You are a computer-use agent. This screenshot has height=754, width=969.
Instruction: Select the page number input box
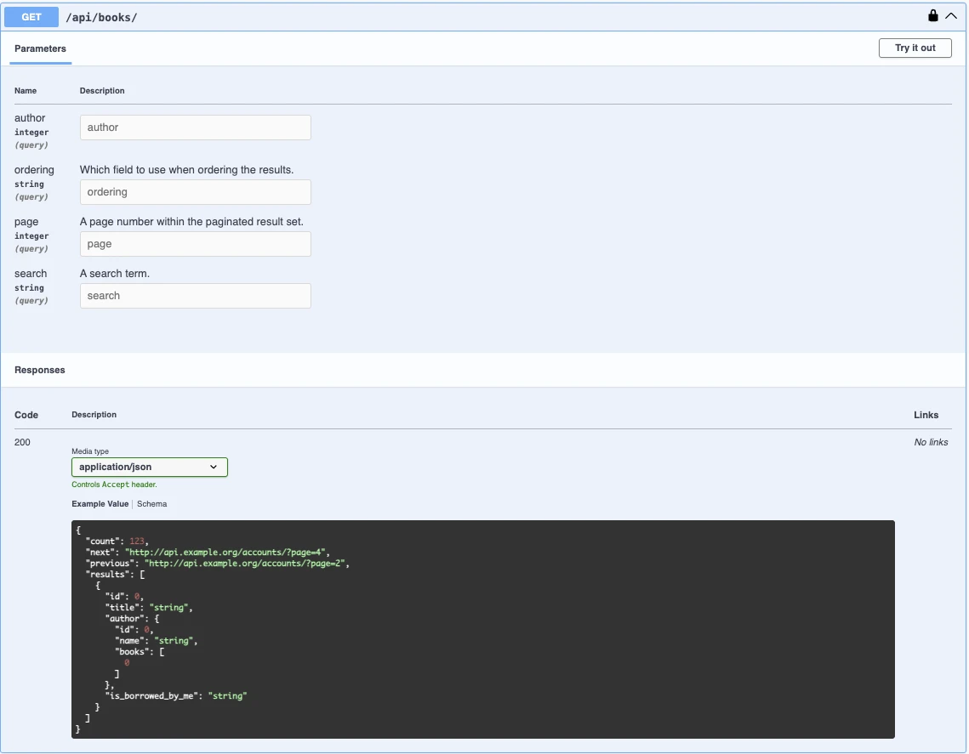(195, 244)
